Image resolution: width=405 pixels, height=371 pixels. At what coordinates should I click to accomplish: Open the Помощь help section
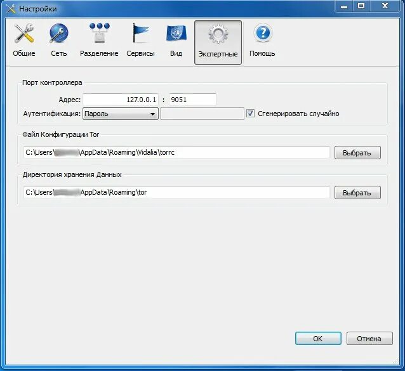click(262, 41)
